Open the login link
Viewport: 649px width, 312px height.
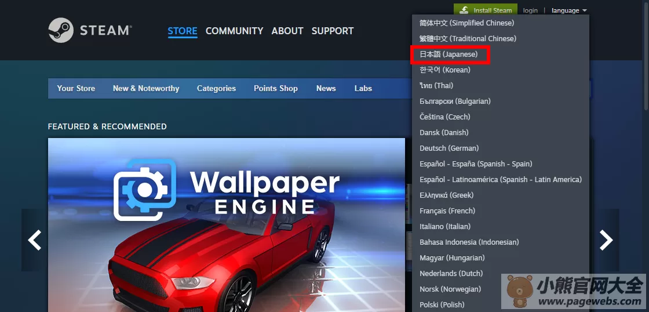click(x=530, y=10)
